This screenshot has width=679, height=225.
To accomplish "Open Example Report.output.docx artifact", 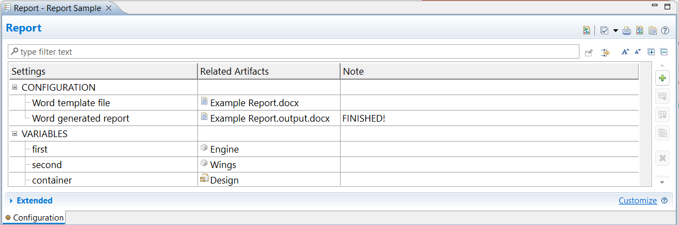I will click(270, 118).
